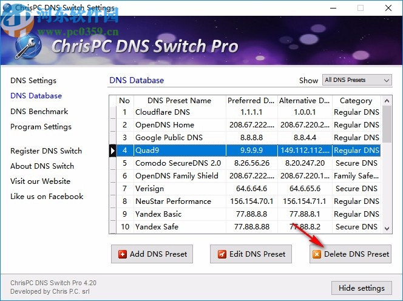This screenshot has height=301, width=403.
Task: Open DNS Settings page
Action: coord(33,81)
